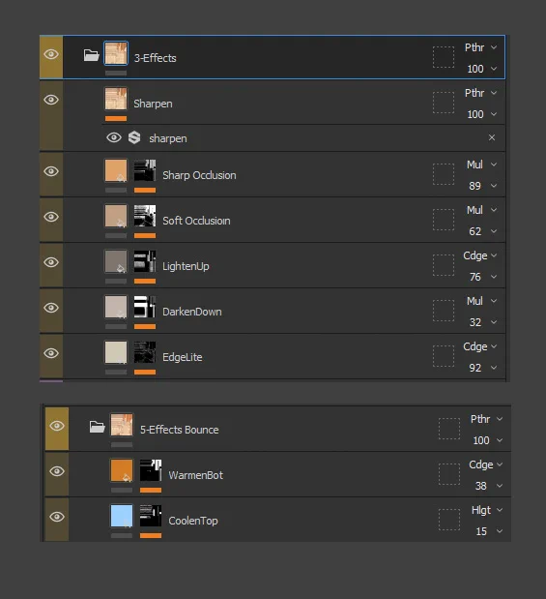
Task: Change Cdge blend mode on LightenUp
Action: pyautogui.click(x=480, y=255)
